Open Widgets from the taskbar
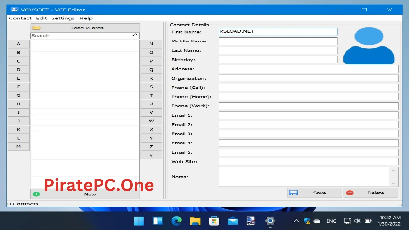 [158, 221]
